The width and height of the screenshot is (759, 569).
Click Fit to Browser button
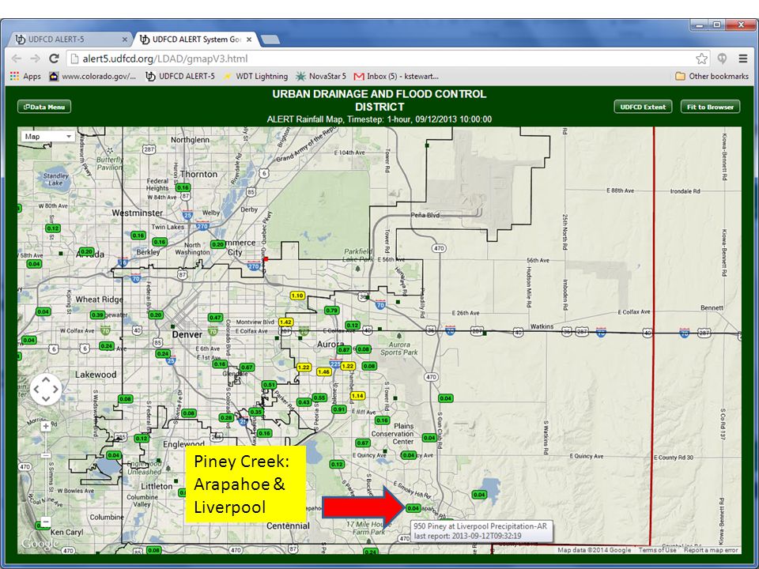point(710,107)
